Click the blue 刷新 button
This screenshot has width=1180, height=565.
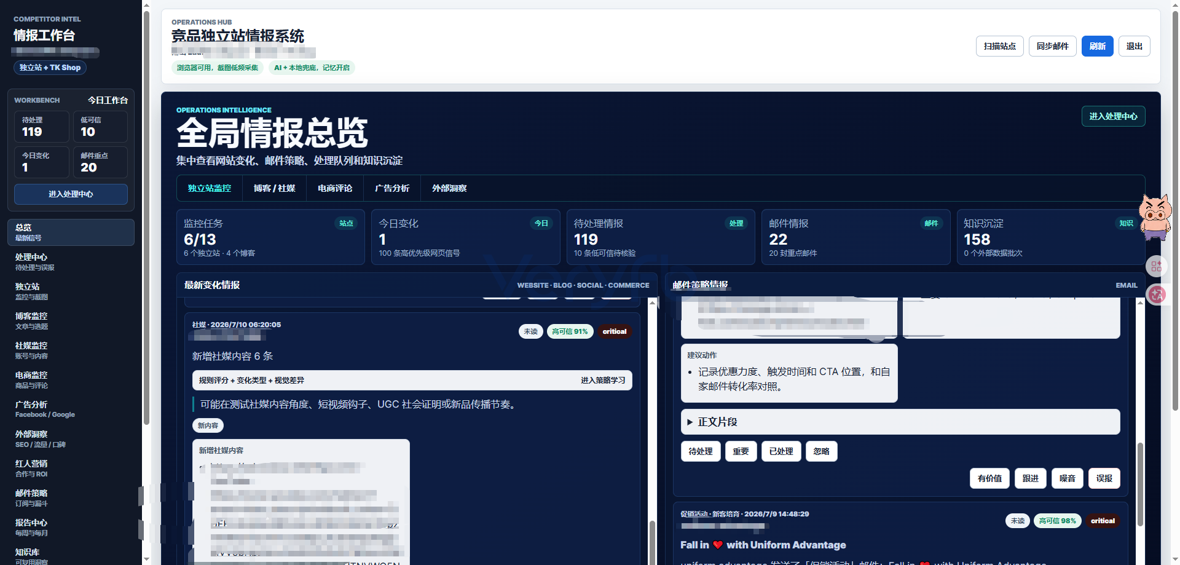tap(1098, 46)
